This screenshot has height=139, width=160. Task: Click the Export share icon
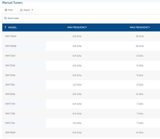[21, 10]
